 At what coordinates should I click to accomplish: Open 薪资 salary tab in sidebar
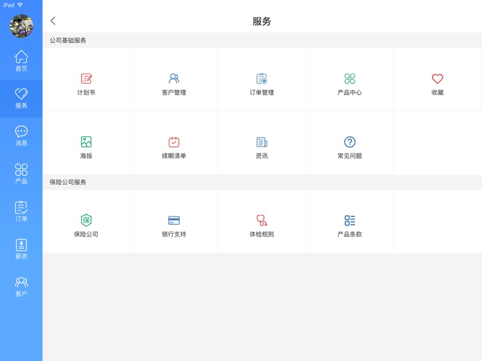(21, 249)
